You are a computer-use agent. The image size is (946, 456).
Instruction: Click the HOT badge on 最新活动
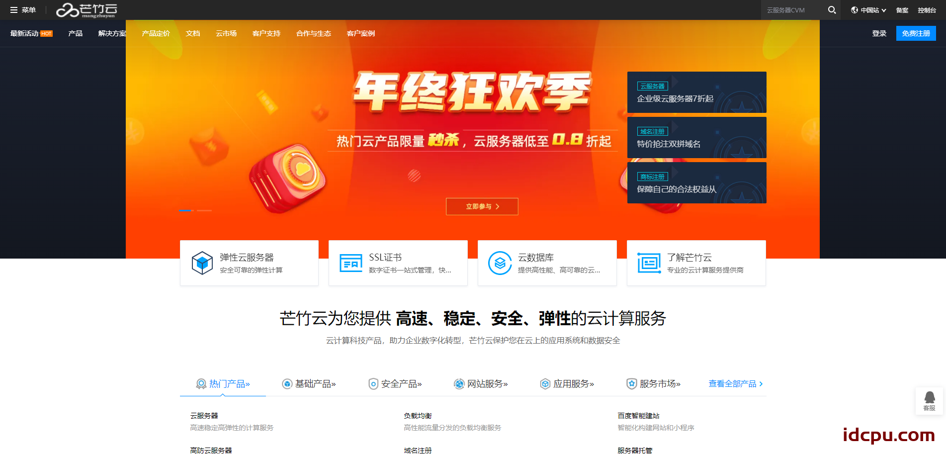point(46,34)
